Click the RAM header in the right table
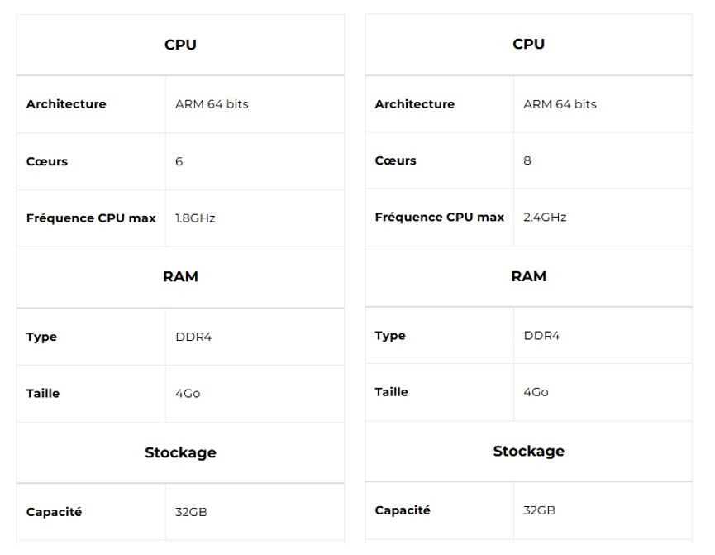The width and height of the screenshot is (715, 555). coord(528,276)
